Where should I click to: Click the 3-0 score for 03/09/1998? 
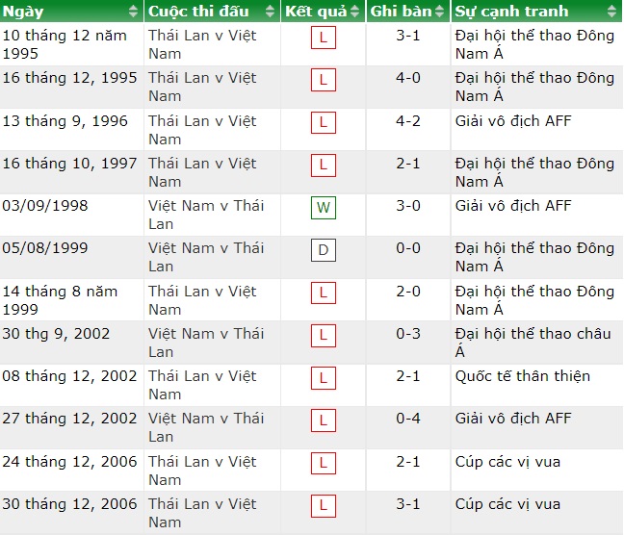(x=408, y=206)
